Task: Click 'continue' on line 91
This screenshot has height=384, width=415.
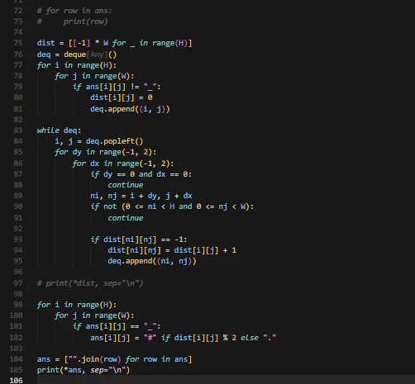Action: tap(126, 218)
